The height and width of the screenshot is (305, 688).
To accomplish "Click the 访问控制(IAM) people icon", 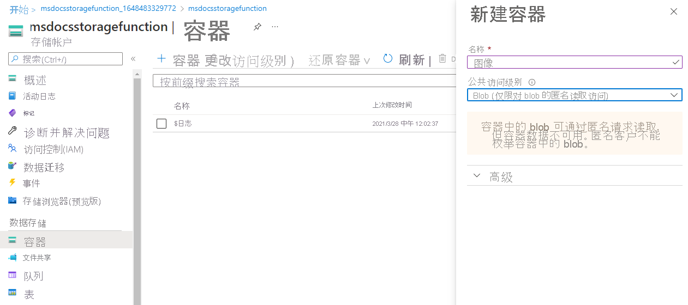I will [x=13, y=148].
